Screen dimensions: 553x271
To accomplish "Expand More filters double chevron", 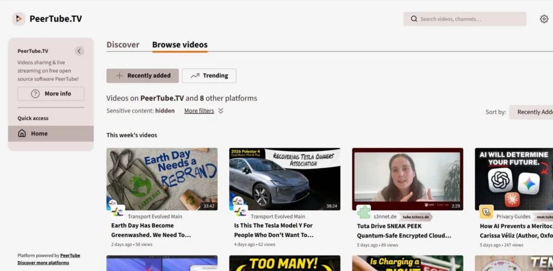I will click(221, 111).
